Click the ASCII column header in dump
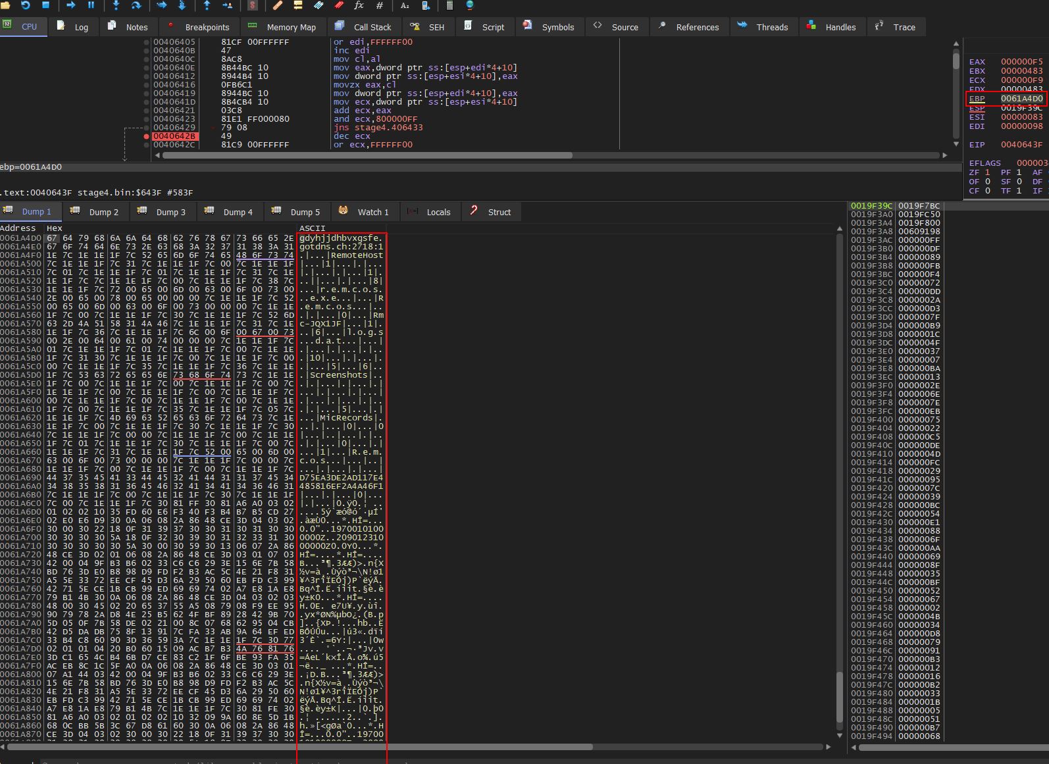Screen dimensions: 1049x764 tap(312, 228)
